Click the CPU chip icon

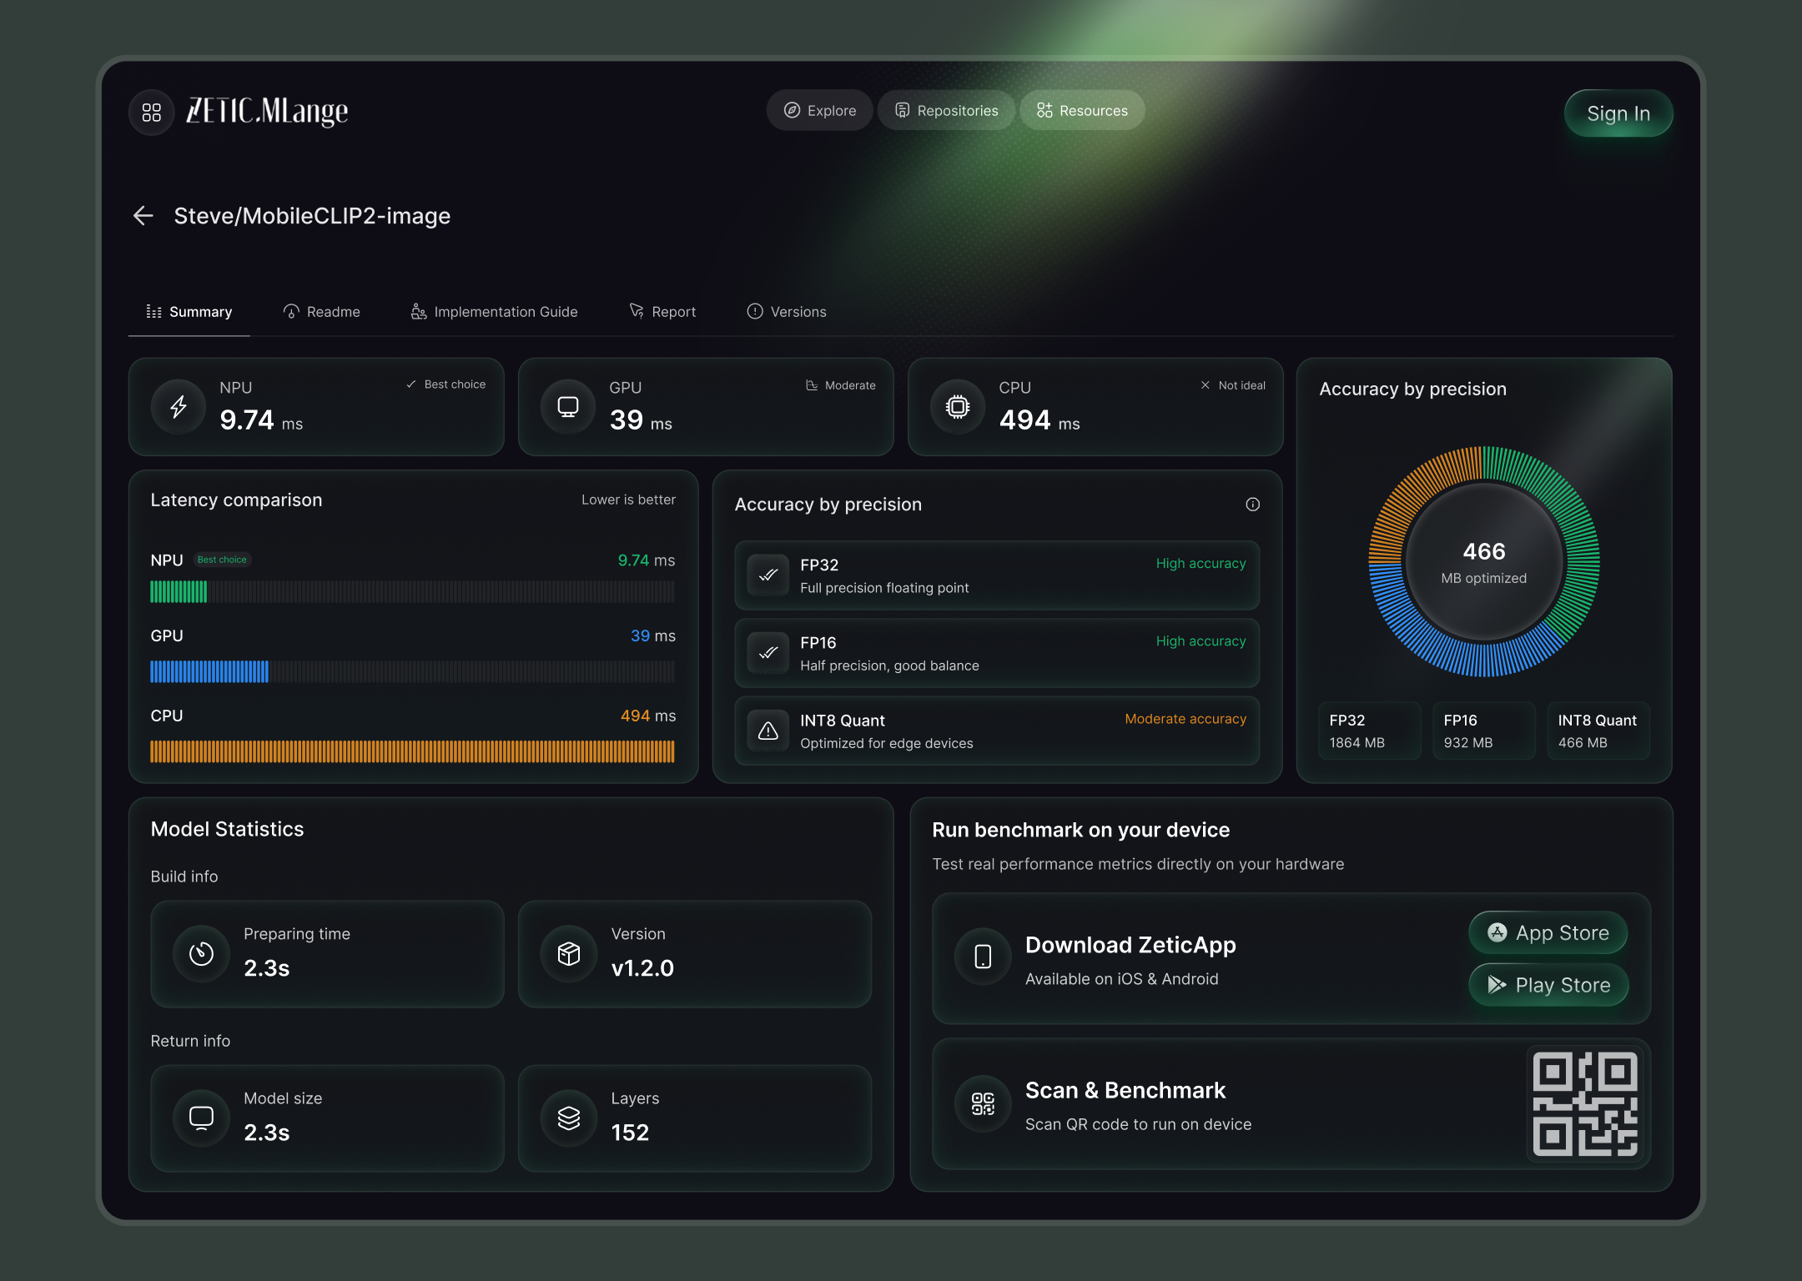958,407
